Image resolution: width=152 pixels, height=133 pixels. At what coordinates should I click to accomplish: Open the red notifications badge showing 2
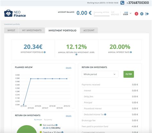click(136, 14)
